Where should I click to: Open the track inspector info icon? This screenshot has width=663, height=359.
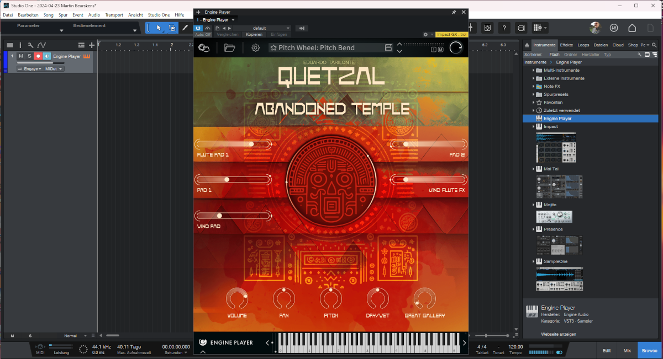pyautogui.click(x=20, y=45)
